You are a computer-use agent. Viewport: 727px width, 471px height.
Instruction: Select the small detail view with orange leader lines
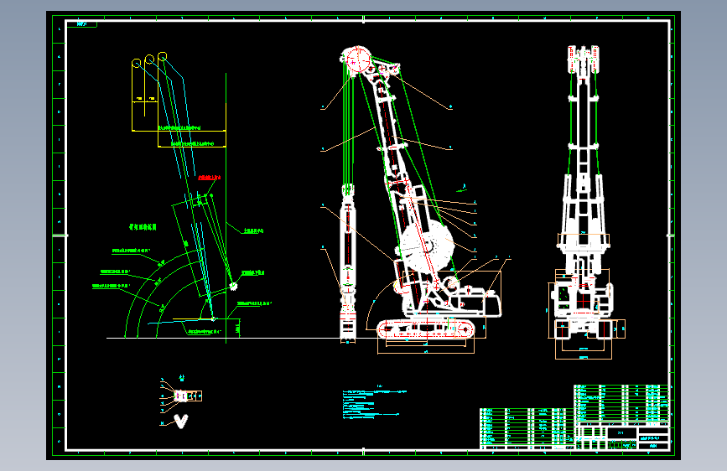[x=181, y=396]
